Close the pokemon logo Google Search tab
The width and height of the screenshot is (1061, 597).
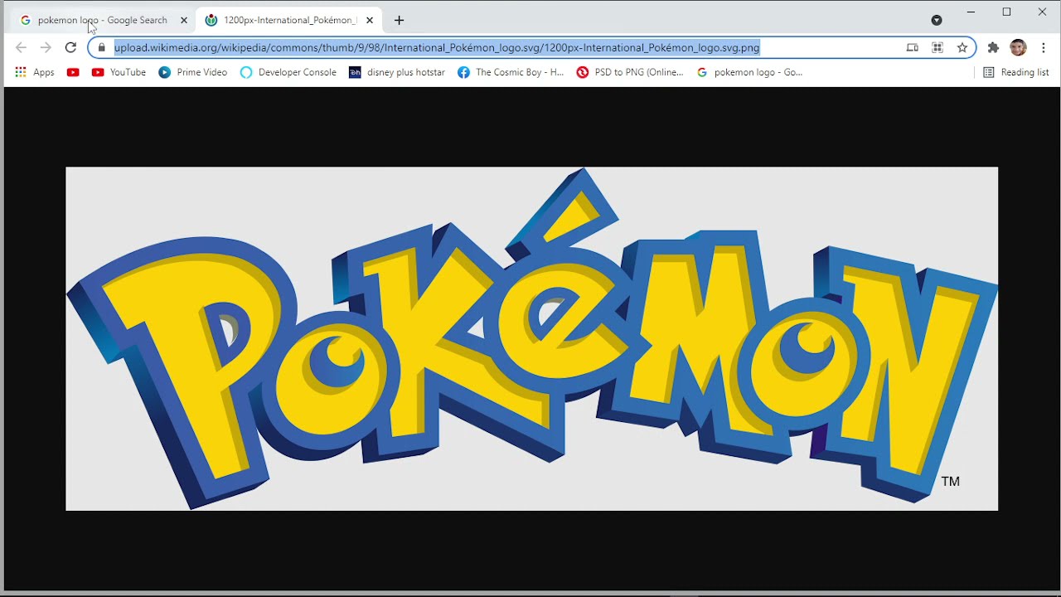(184, 20)
